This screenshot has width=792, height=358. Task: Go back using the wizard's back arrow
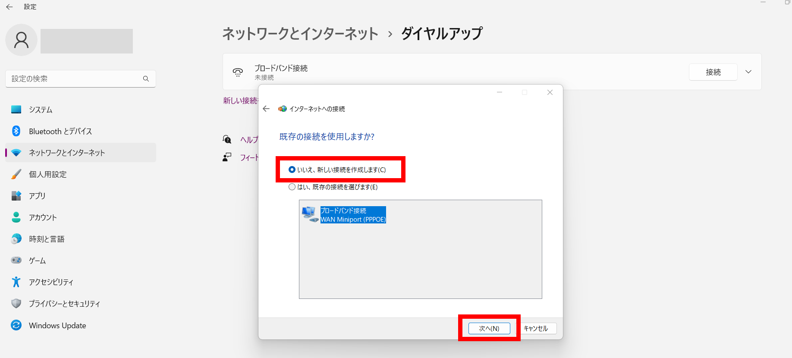[266, 109]
